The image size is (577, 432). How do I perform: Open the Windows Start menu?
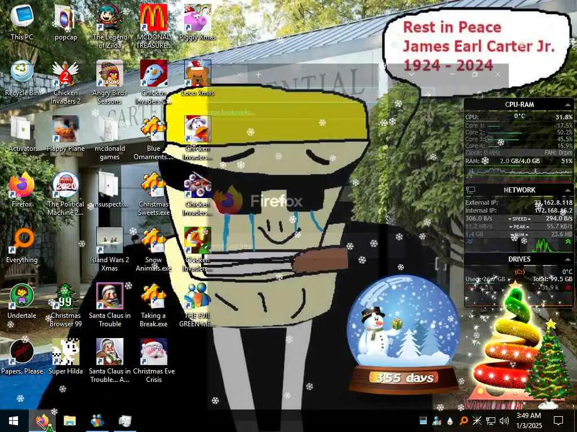pos(14,421)
